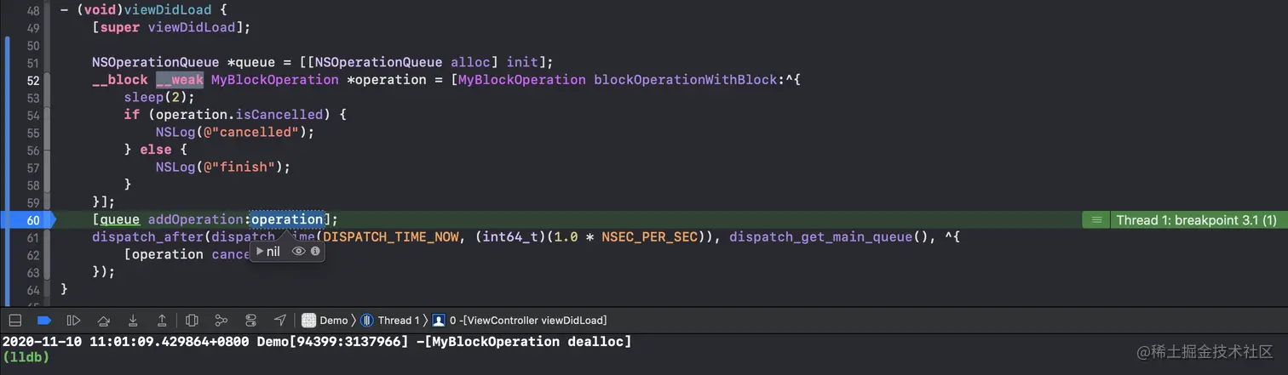Step out of current function
Image resolution: width=1288 pixels, height=375 pixels.
click(162, 321)
